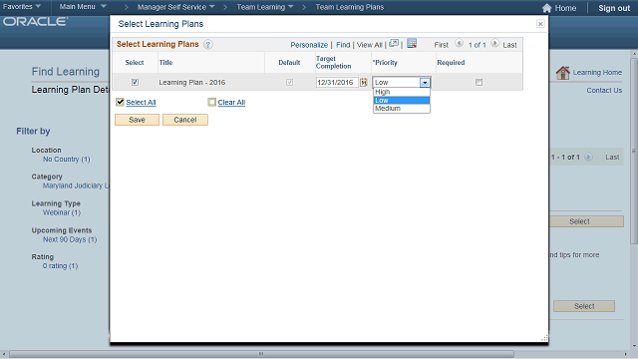Click the download grid to spreadsheet icon
638x359 pixels.
(x=412, y=43)
